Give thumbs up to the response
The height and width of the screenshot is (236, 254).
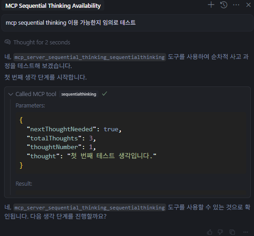210,232
